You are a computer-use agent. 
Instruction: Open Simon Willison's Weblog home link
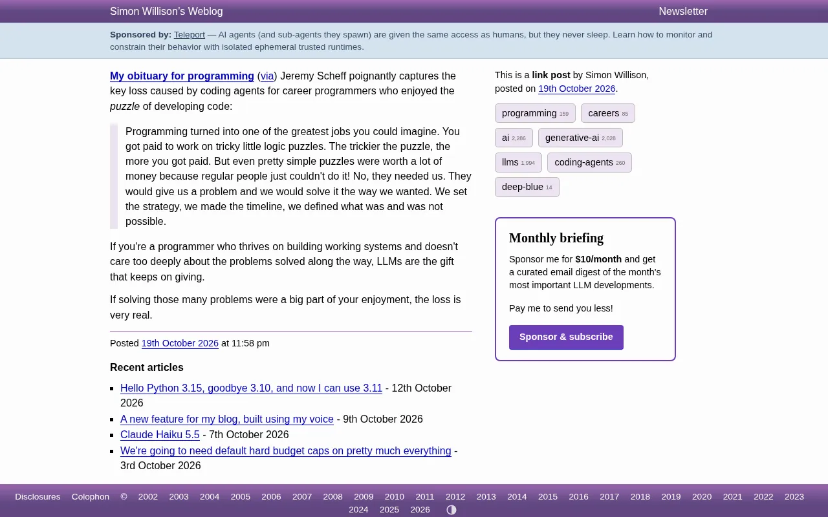coord(166,11)
